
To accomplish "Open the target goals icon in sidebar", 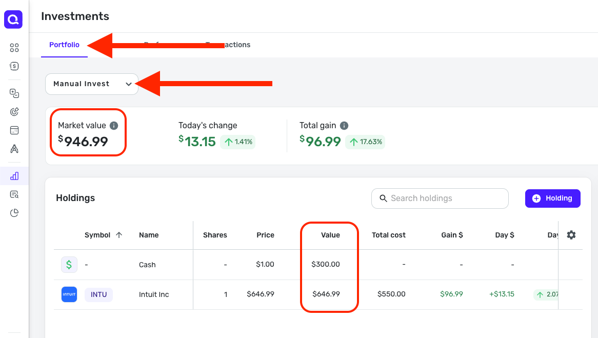I will [14, 112].
